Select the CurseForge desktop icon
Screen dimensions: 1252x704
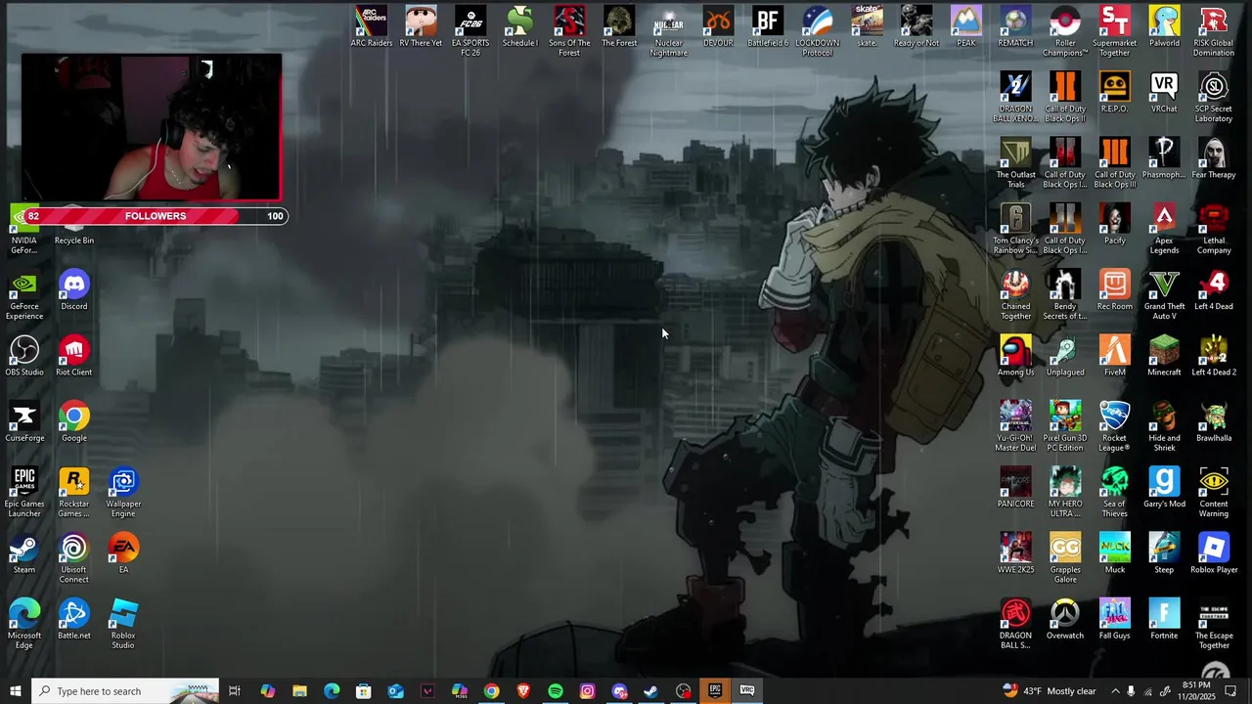(x=24, y=421)
